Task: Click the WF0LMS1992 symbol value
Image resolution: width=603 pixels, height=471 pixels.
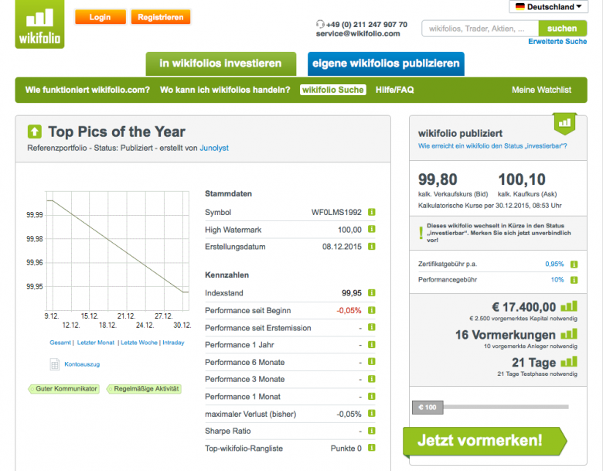Action: 336,212
